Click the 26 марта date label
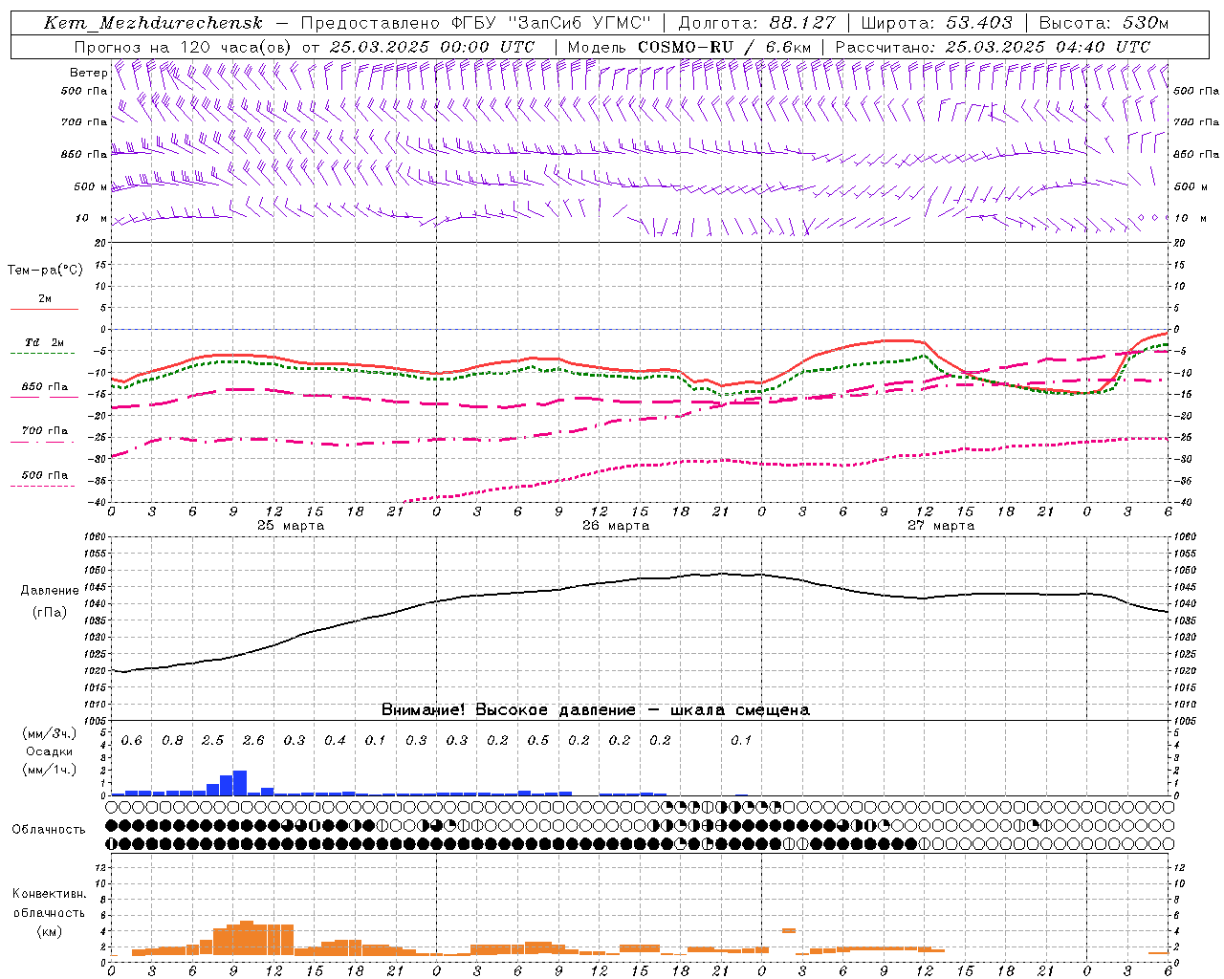Viewport: 1224px width, 979px height. 616,526
